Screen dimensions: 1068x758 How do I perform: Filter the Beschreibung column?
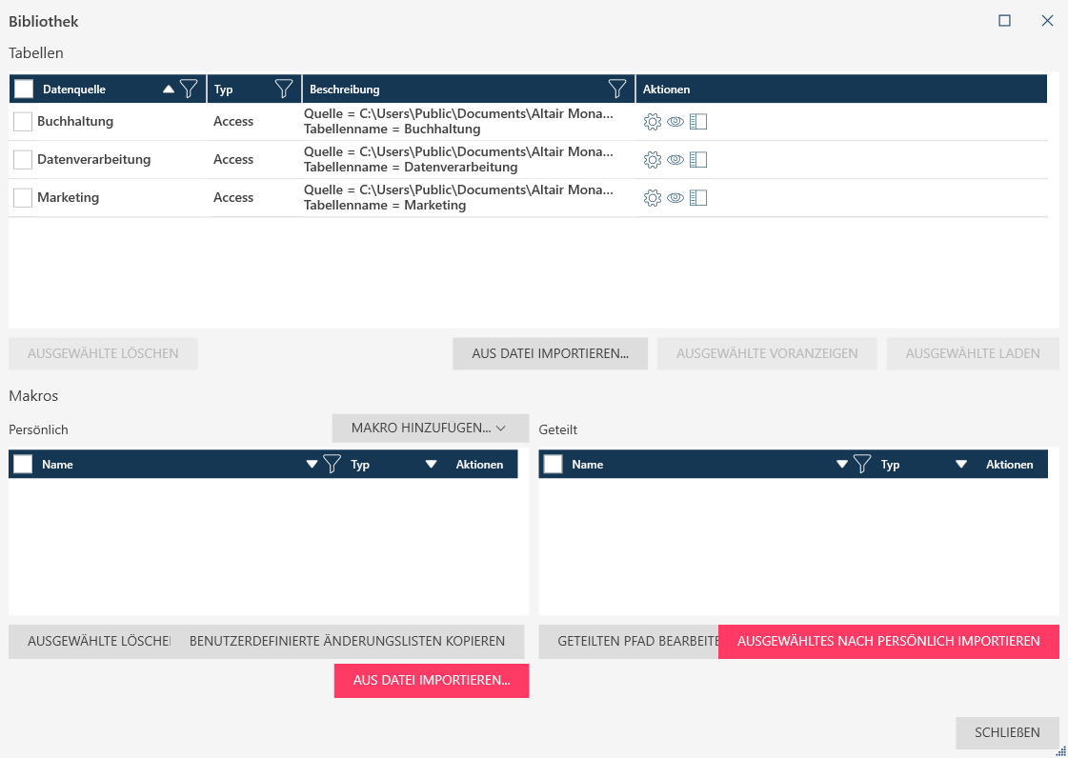tap(617, 90)
